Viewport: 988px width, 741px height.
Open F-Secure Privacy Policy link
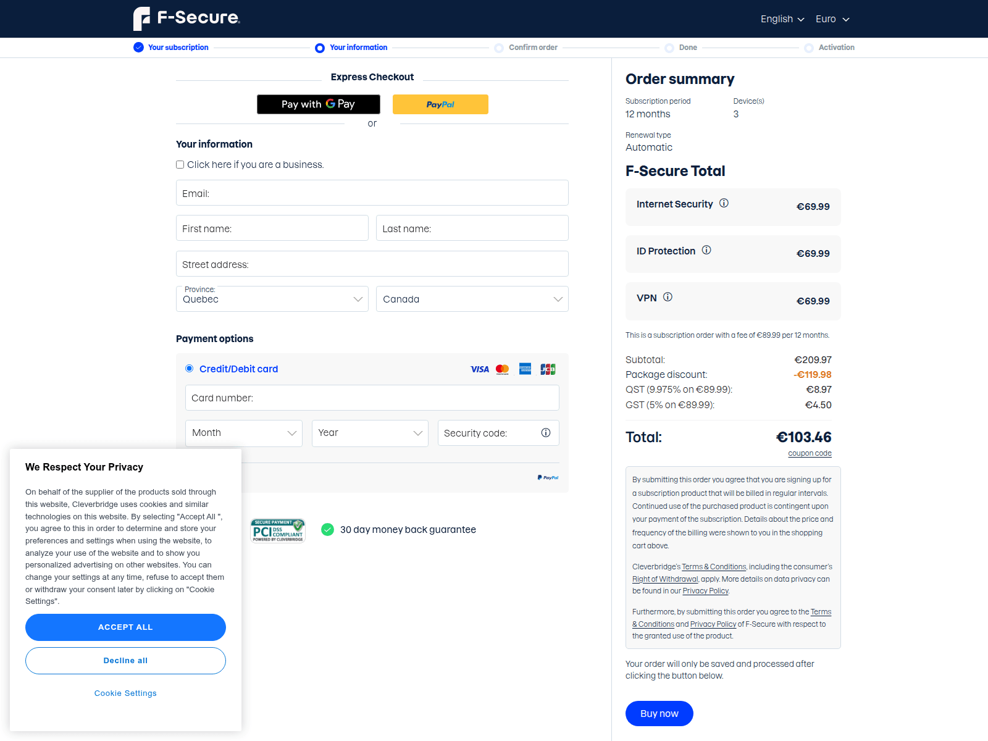click(713, 624)
